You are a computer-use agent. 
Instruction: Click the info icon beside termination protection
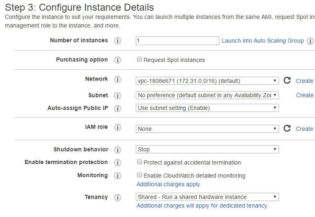pos(117,163)
